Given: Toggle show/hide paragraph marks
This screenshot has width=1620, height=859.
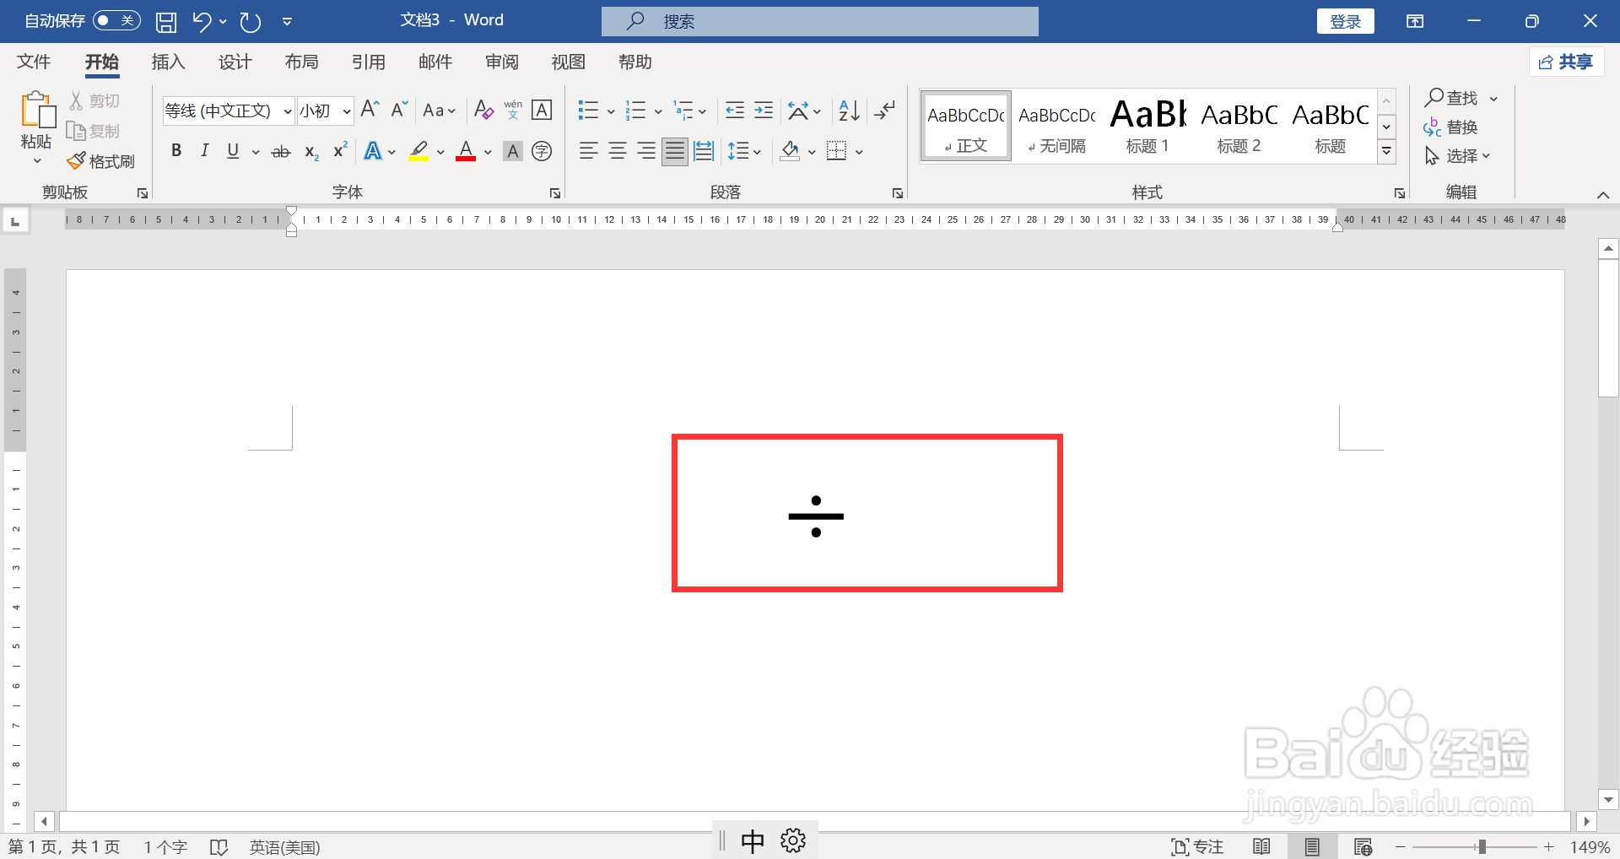Looking at the screenshot, I should point(885,110).
